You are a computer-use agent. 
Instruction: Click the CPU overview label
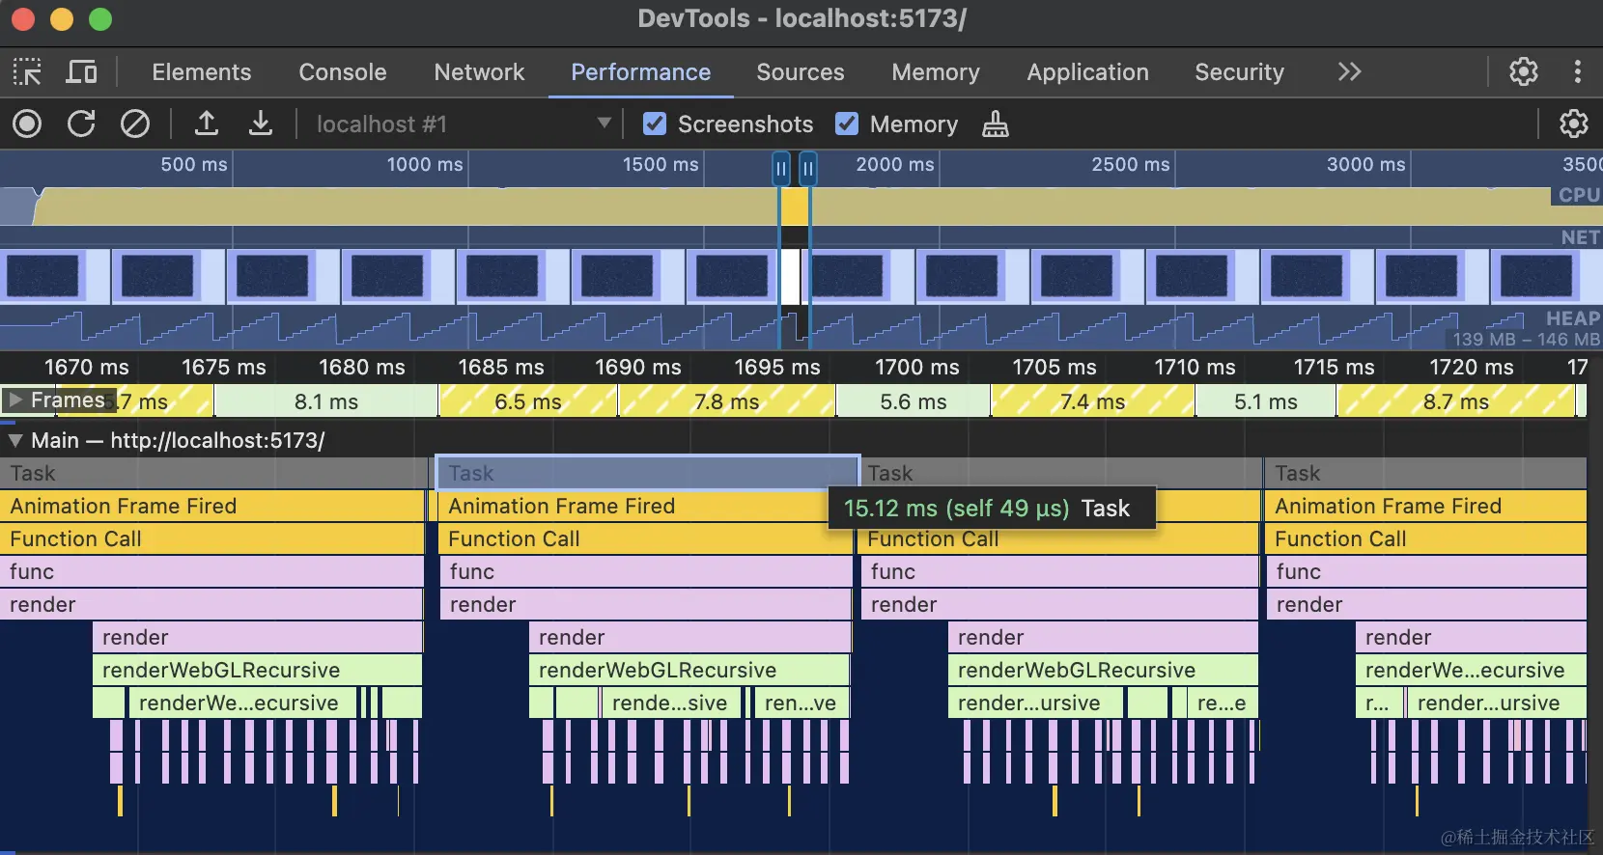[x=1579, y=195]
